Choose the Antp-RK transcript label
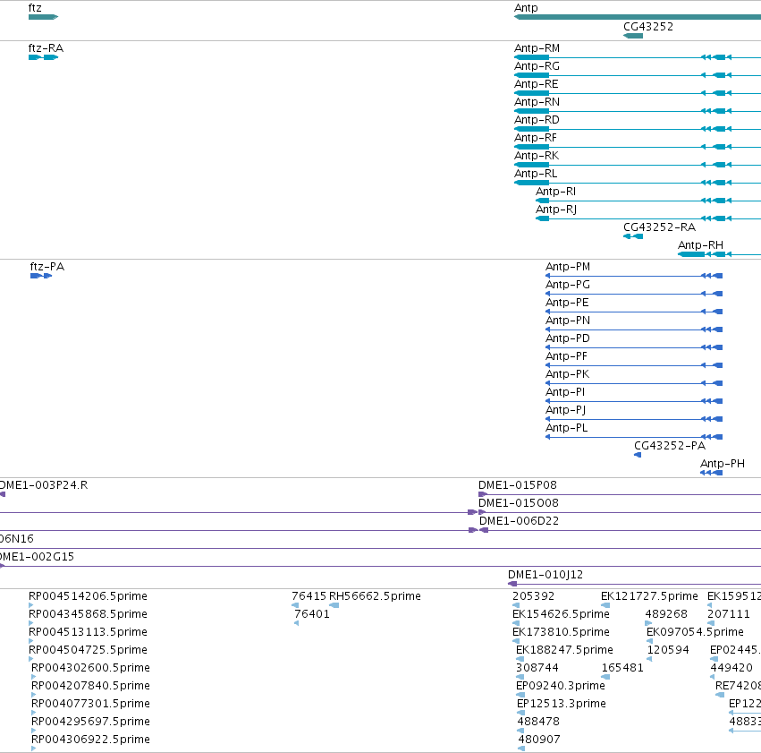761x753 pixels. tap(537, 156)
